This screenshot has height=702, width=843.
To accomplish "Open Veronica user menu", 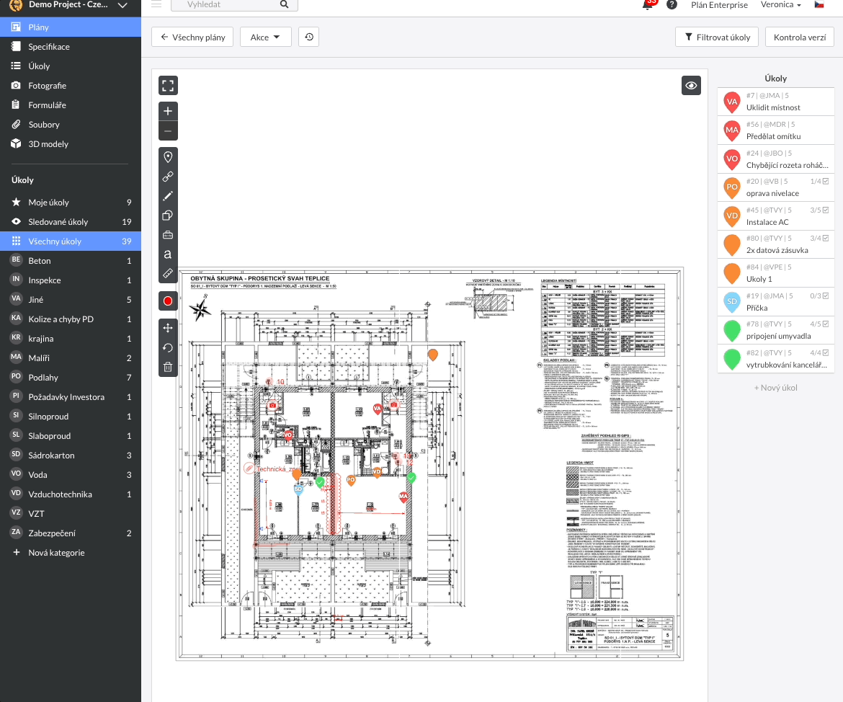I will 780,5.
